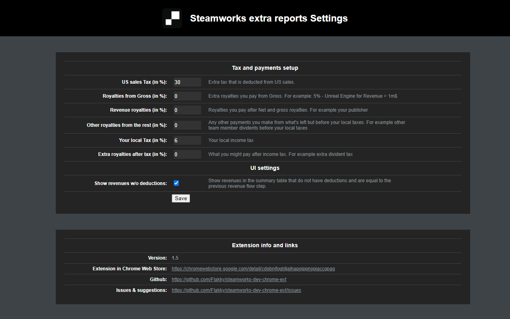Click 'Extra tax that is deducted from US sales' description
The height and width of the screenshot is (319, 510).
(251, 82)
